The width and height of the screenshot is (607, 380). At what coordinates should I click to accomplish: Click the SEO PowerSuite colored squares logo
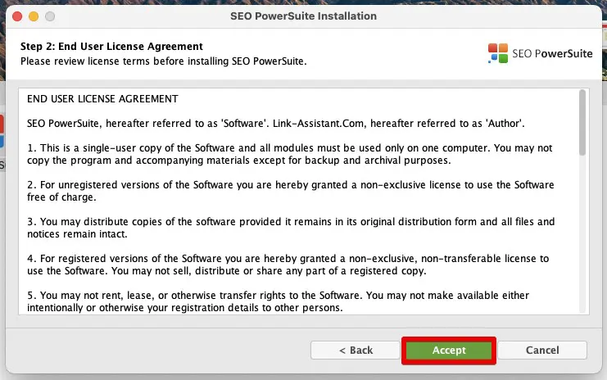(x=498, y=53)
